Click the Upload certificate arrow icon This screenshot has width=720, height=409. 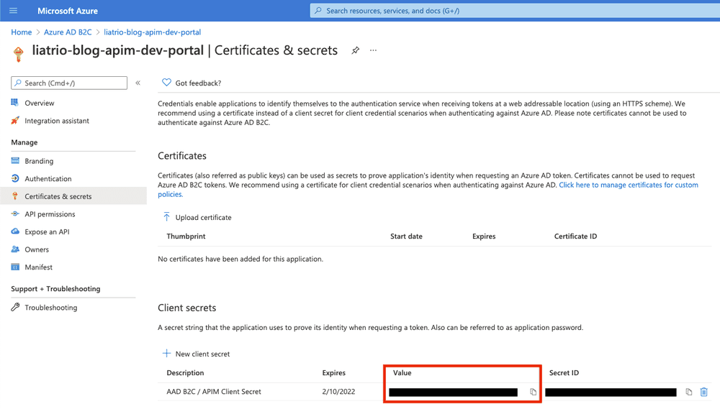pyautogui.click(x=166, y=217)
